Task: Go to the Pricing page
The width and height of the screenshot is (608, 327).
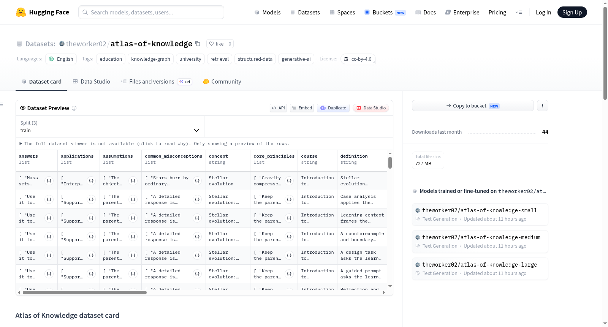Action: tap(497, 13)
